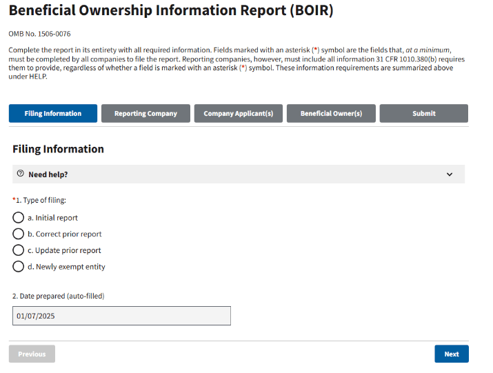Click the 'c. Update prior report' label text
Screen dimensions: 493x373
[64, 250]
